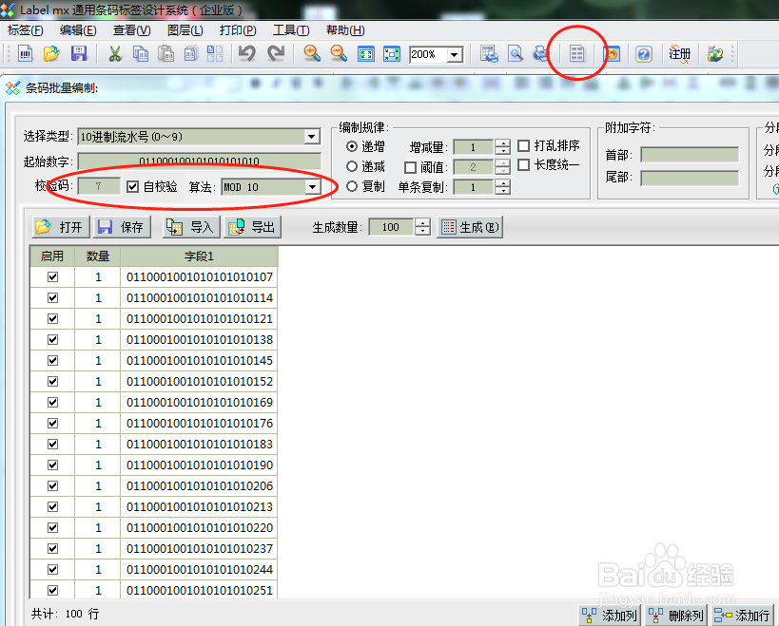Viewport: 779px width, 626px height.
Task: Open the 查看(V) menu
Action: pos(131,30)
